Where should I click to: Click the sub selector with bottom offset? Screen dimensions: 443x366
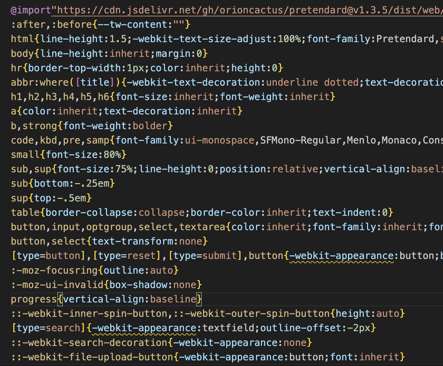[19, 183]
